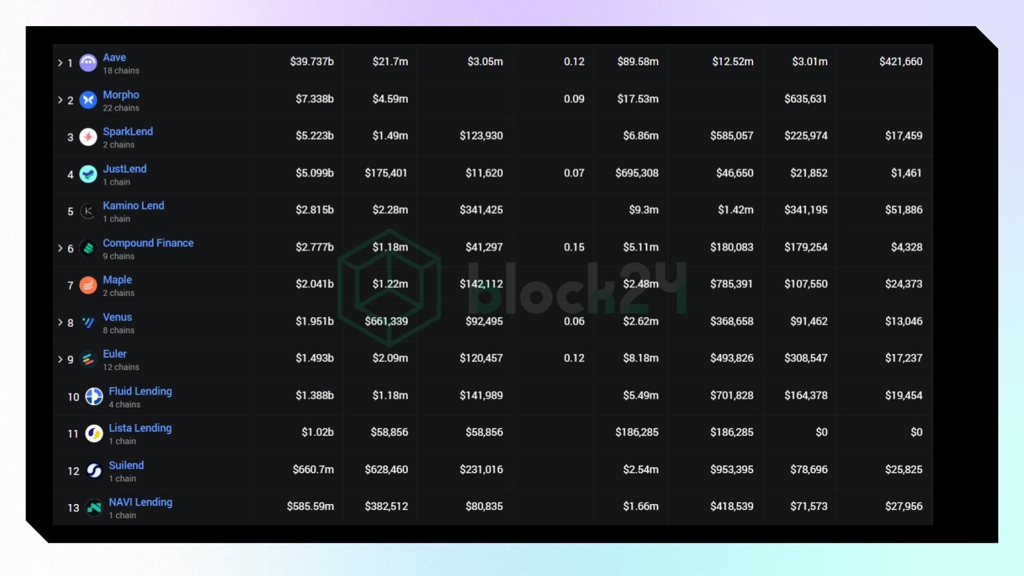The width and height of the screenshot is (1024, 576).
Task: Open the Compound Finance protocol link
Action: (x=148, y=243)
